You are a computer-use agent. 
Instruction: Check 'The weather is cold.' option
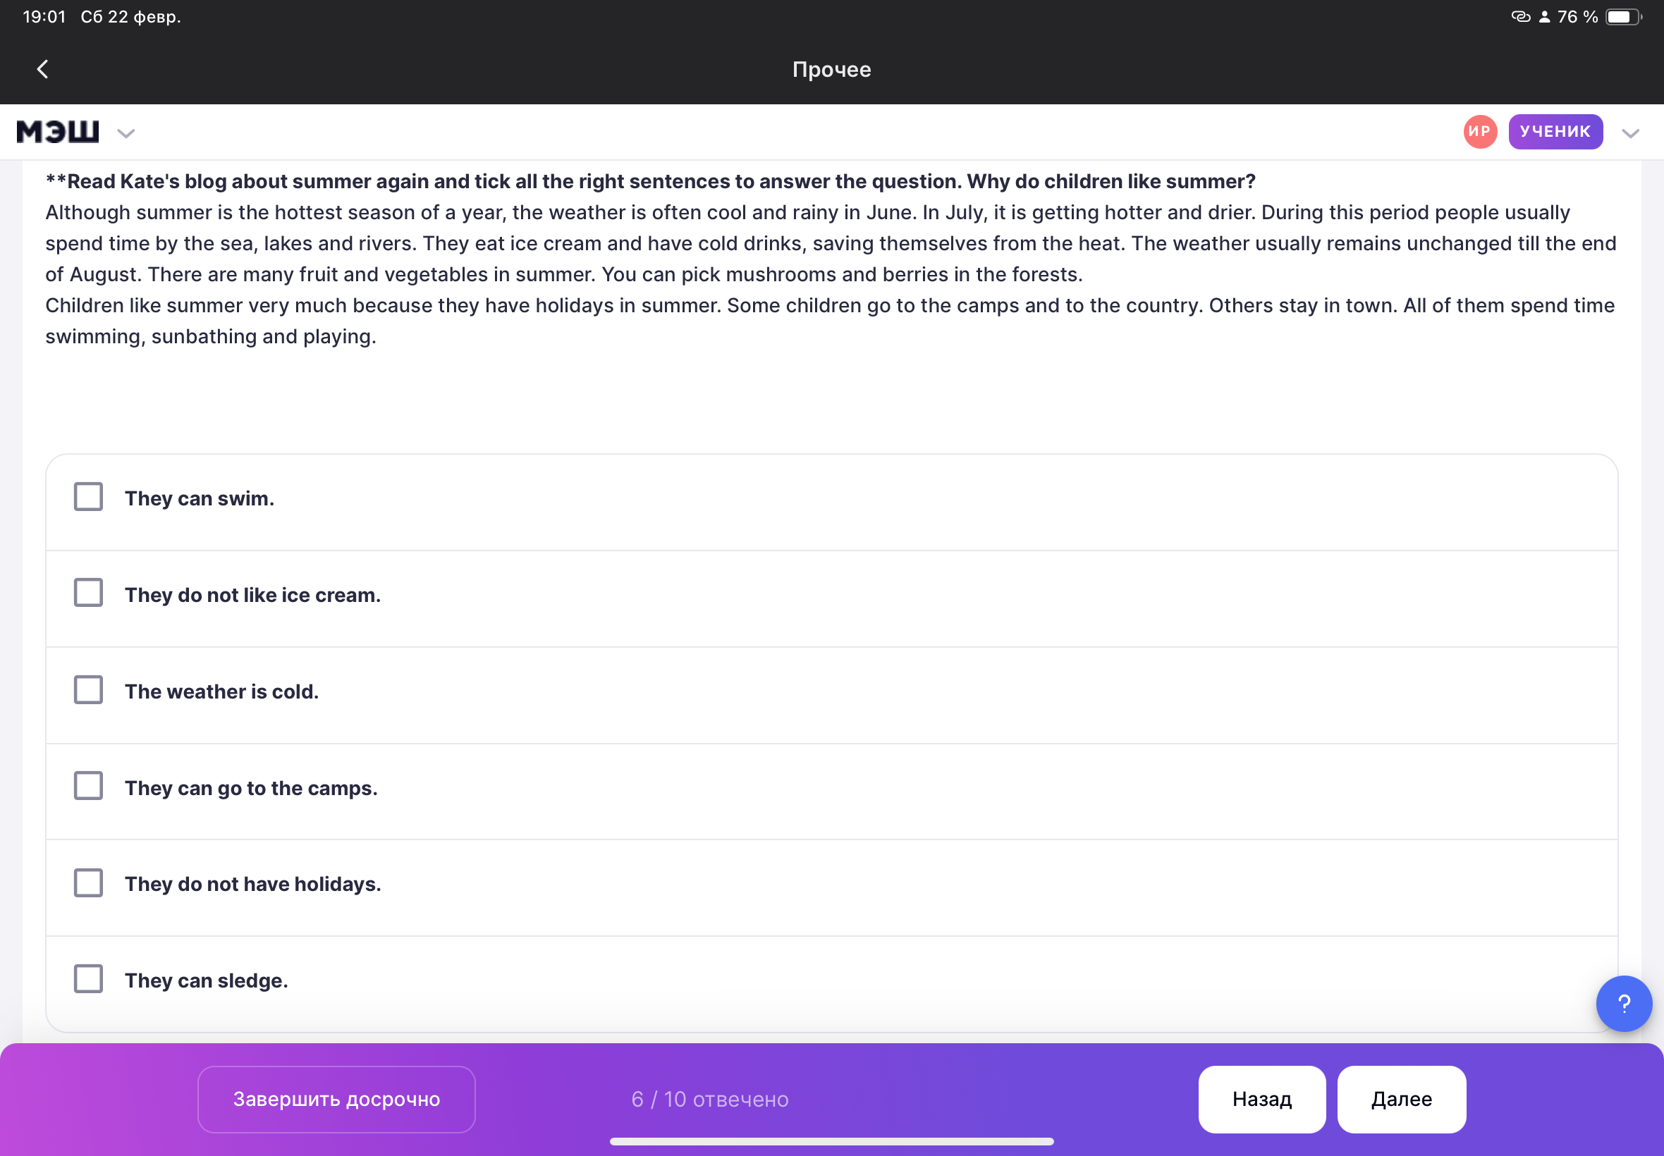click(x=88, y=690)
